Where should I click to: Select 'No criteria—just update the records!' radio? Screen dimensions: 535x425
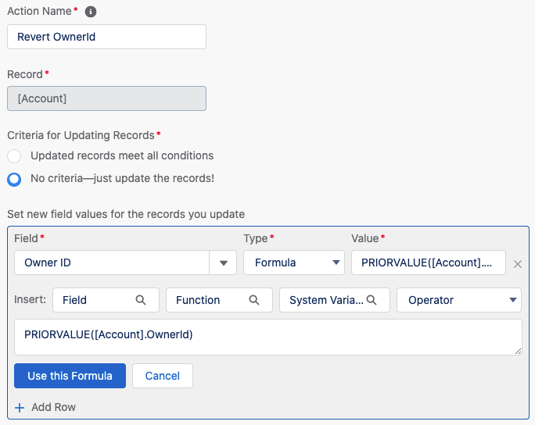click(14, 179)
